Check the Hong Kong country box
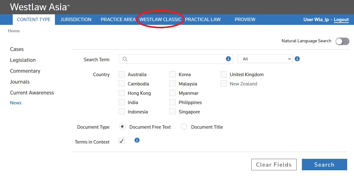This screenshot has height=179, width=354. coord(122,93)
